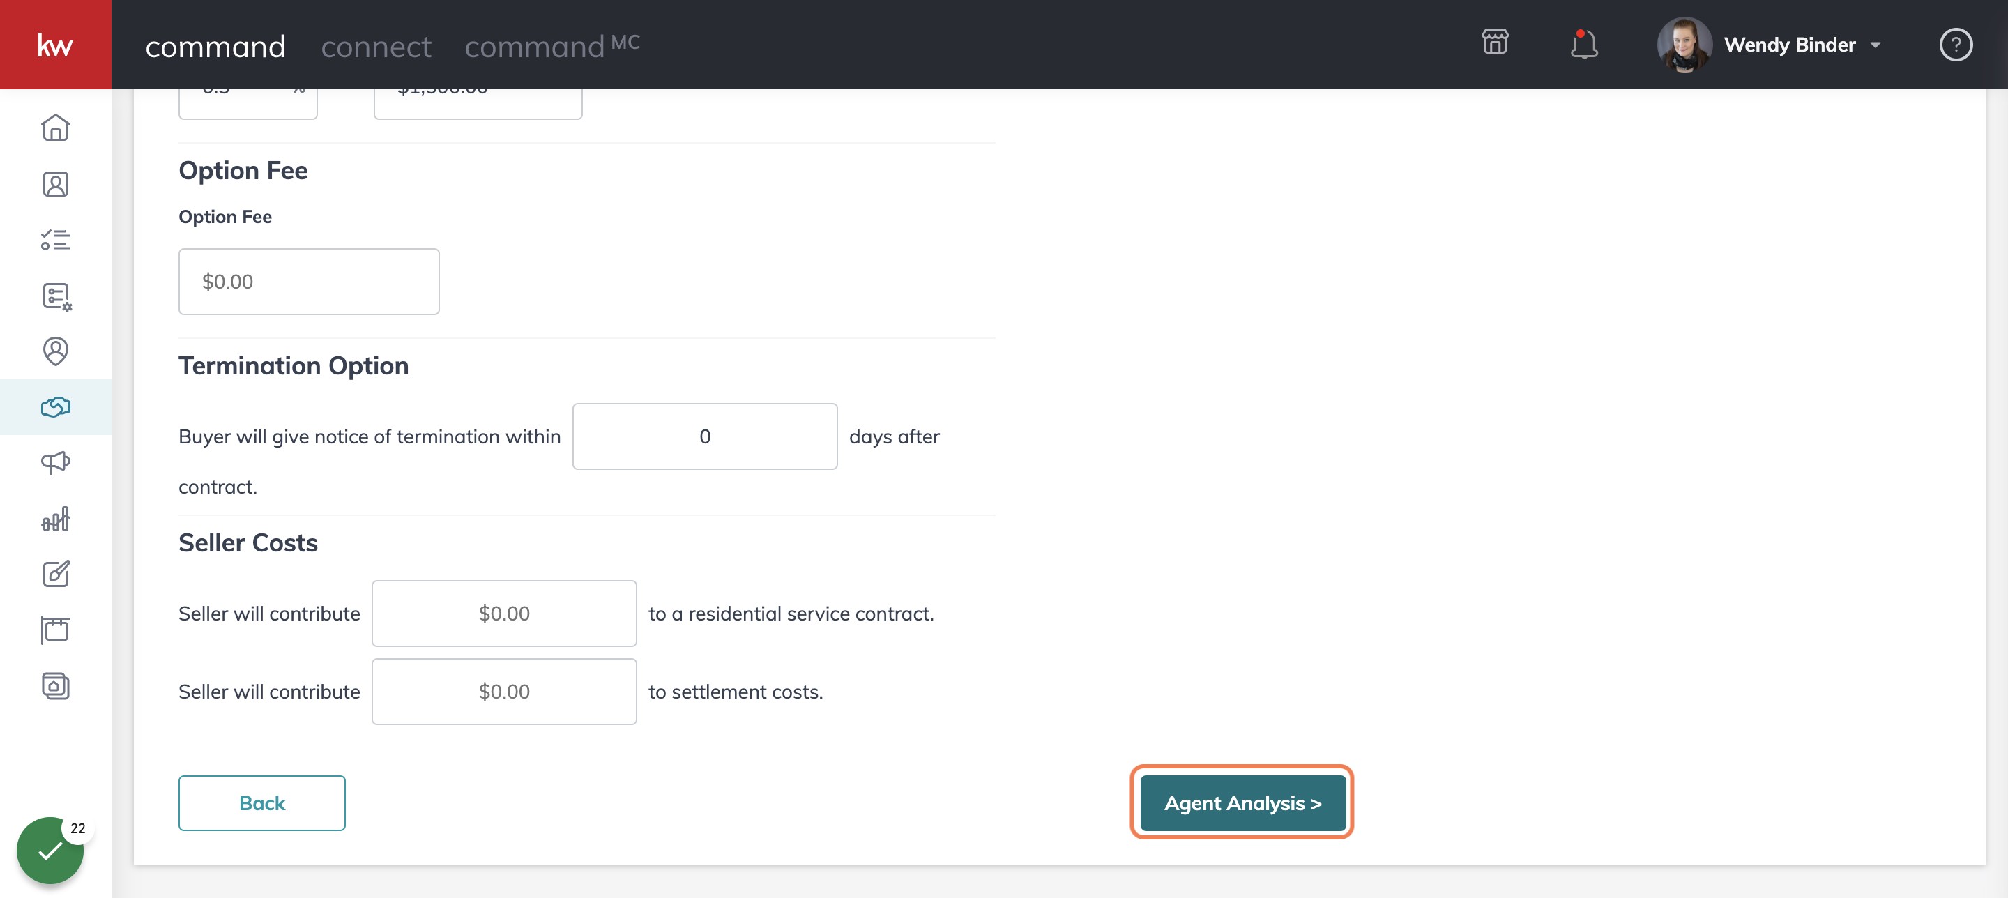Open the Tasks checklist sidebar icon
This screenshot has height=898, width=2008.
click(55, 239)
